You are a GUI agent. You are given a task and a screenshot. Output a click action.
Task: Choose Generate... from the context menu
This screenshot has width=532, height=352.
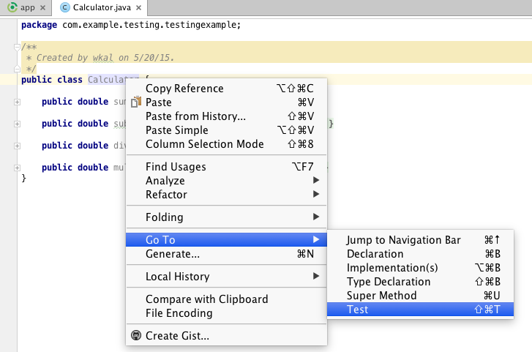point(226,253)
